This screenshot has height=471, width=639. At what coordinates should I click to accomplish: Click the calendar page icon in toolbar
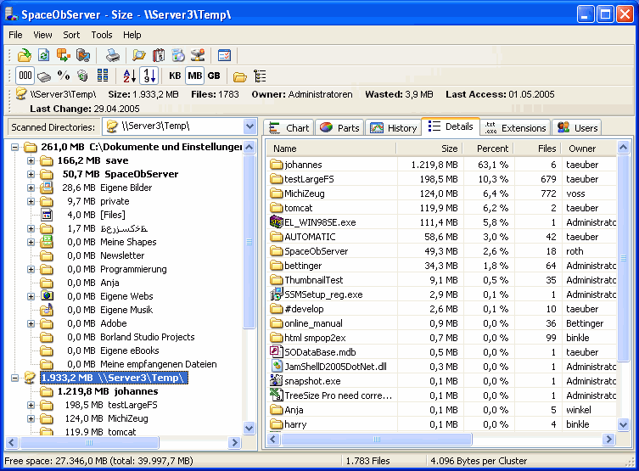click(158, 55)
